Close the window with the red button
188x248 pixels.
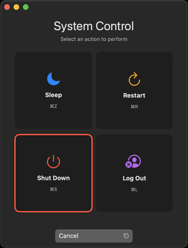click(7, 7)
